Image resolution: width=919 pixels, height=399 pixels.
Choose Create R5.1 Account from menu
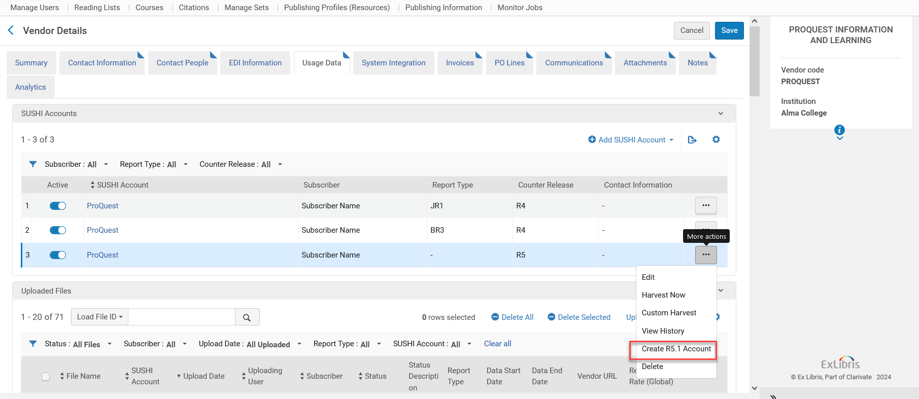(676, 349)
